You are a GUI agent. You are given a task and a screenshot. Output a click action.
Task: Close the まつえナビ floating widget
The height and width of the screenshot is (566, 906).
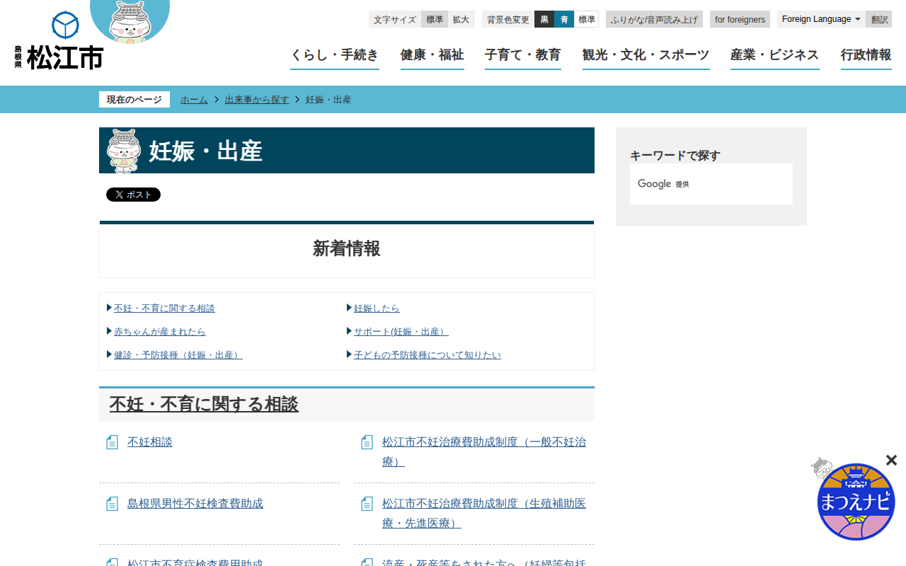pos(891,461)
